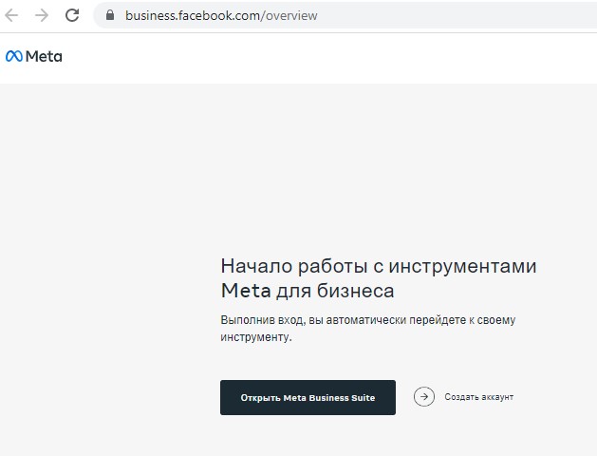Select the business.facebook.com/overview address bar
The height and width of the screenshot is (456, 597).
tap(345, 15)
